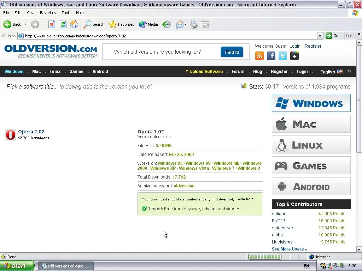Select Linux in the black nav bar
Image resolution: width=362 pixels, height=271 pixels.
point(55,71)
